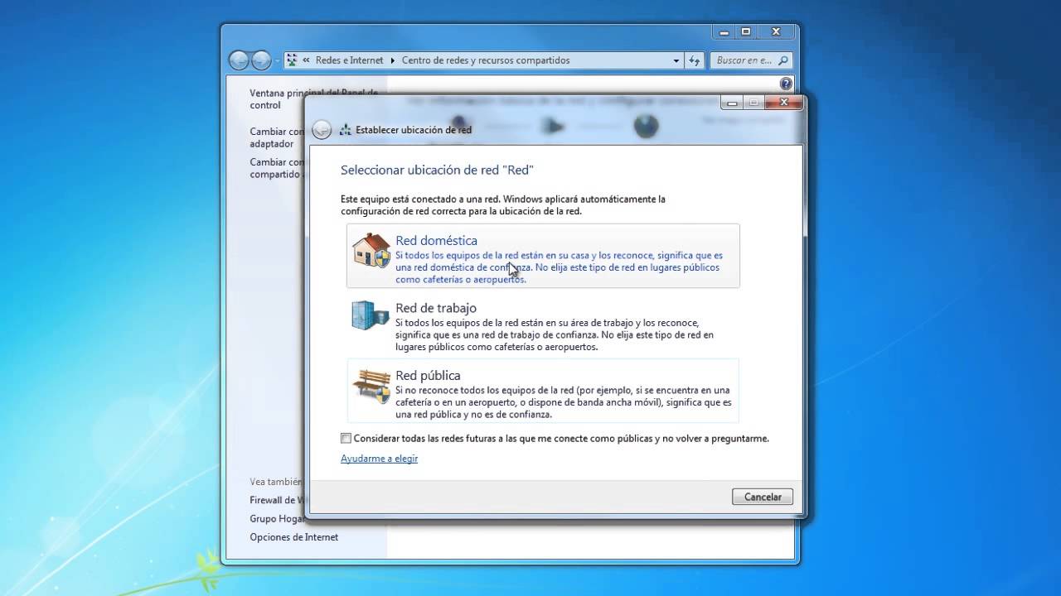The image size is (1061, 596).
Task: Click Cambiar configuración del adaptador link
Action: (277, 137)
